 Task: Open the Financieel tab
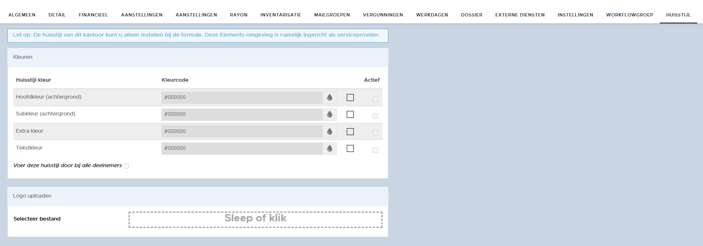tap(93, 15)
